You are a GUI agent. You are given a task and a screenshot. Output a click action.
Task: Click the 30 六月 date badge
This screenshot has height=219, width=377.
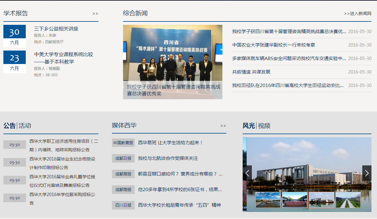click(14, 36)
